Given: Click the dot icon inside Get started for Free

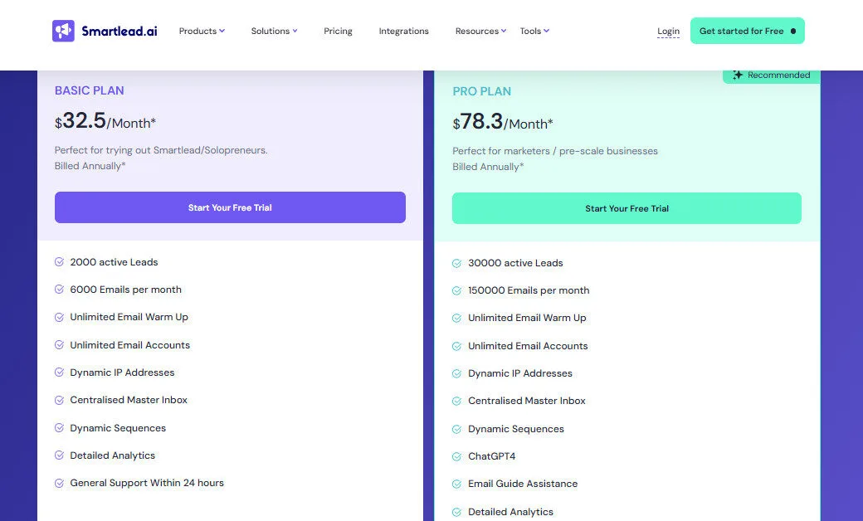Looking at the screenshot, I should (792, 31).
